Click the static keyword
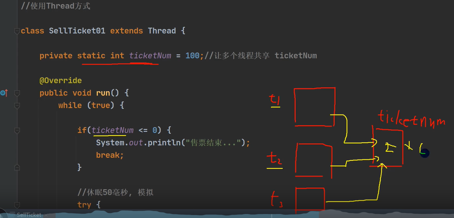The height and width of the screenshot is (218, 454). point(91,56)
